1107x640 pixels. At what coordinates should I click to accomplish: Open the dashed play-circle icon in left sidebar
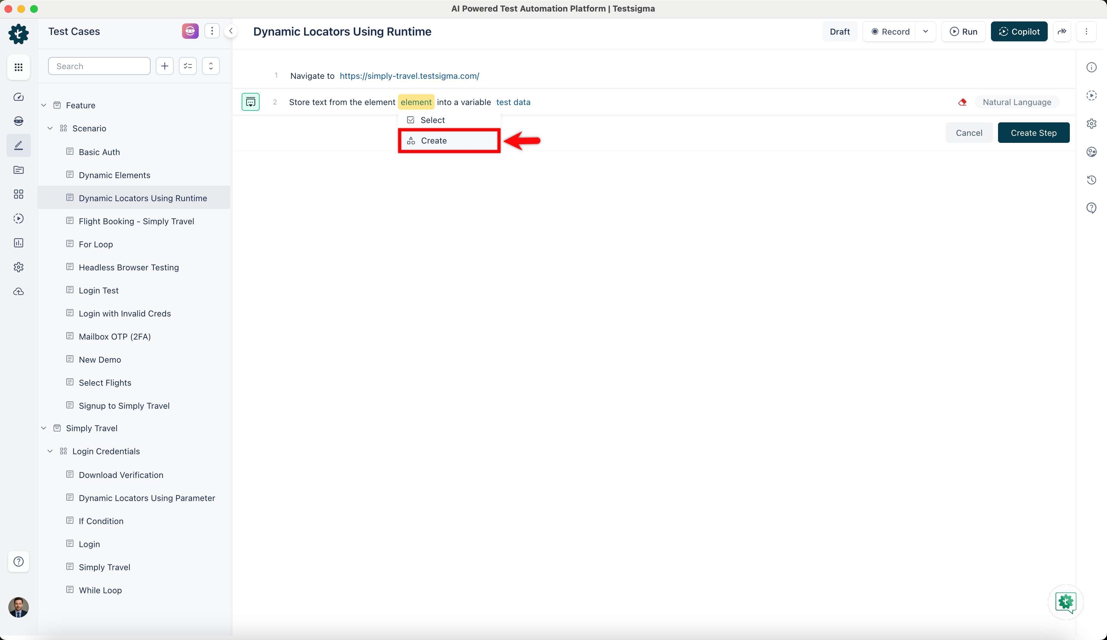(x=19, y=218)
